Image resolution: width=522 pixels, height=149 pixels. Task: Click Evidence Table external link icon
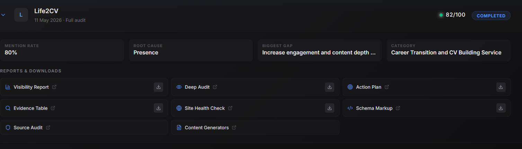tap(53, 108)
